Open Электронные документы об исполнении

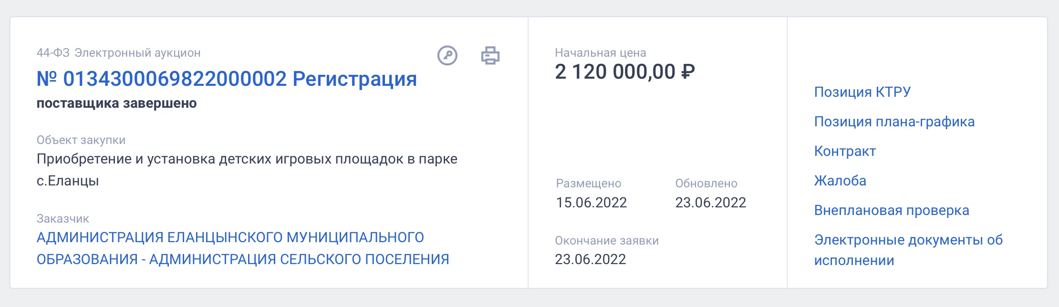(908, 250)
